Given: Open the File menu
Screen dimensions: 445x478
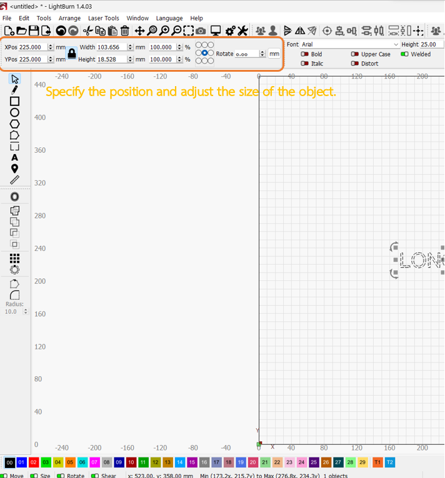Looking at the screenshot, I should pyautogui.click(x=7, y=18).
